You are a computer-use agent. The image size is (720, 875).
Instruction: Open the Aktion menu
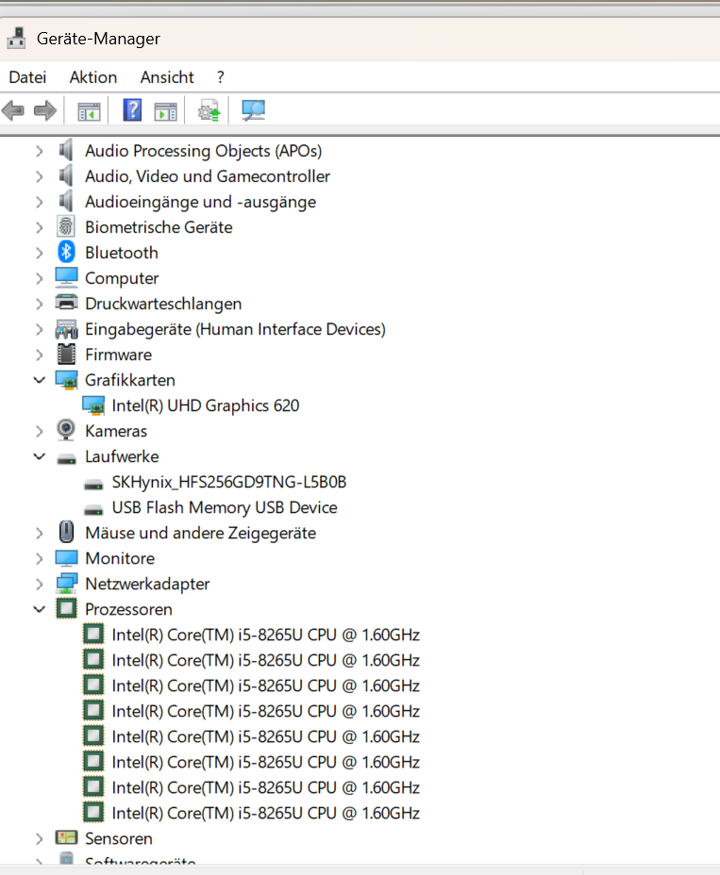coord(93,77)
